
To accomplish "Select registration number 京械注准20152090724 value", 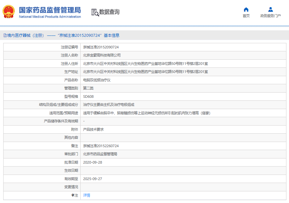I will click(x=101, y=47).
